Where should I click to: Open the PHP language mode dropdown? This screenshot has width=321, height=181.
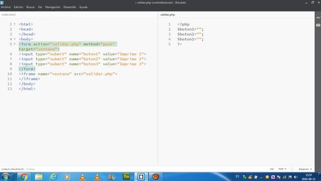(282, 169)
